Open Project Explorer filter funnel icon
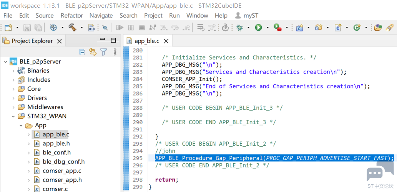Viewport: 397px width, 192px height. click(103, 52)
